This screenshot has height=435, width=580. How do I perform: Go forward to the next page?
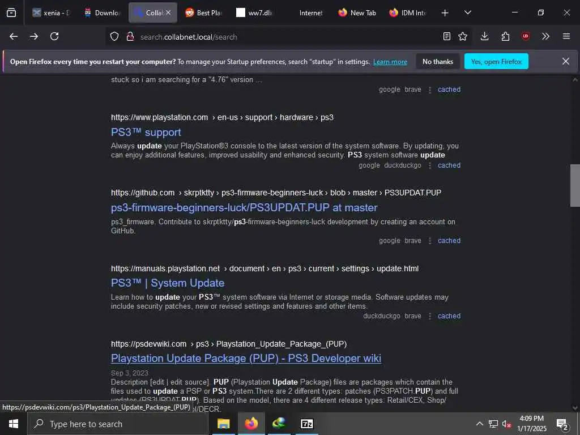pyautogui.click(x=34, y=36)
